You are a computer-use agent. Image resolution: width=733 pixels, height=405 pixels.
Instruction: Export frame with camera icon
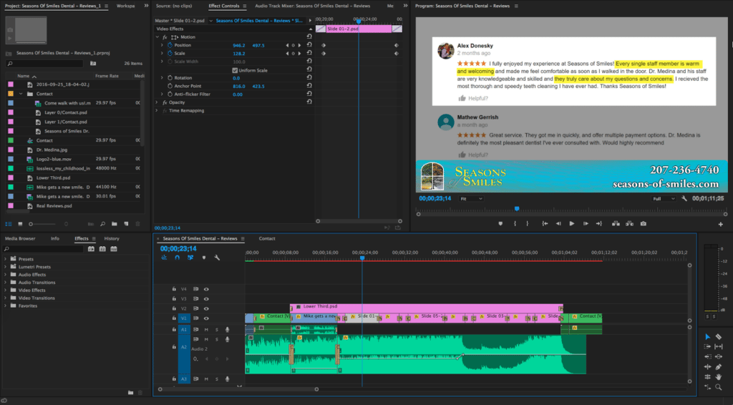(x=644, y=224)
